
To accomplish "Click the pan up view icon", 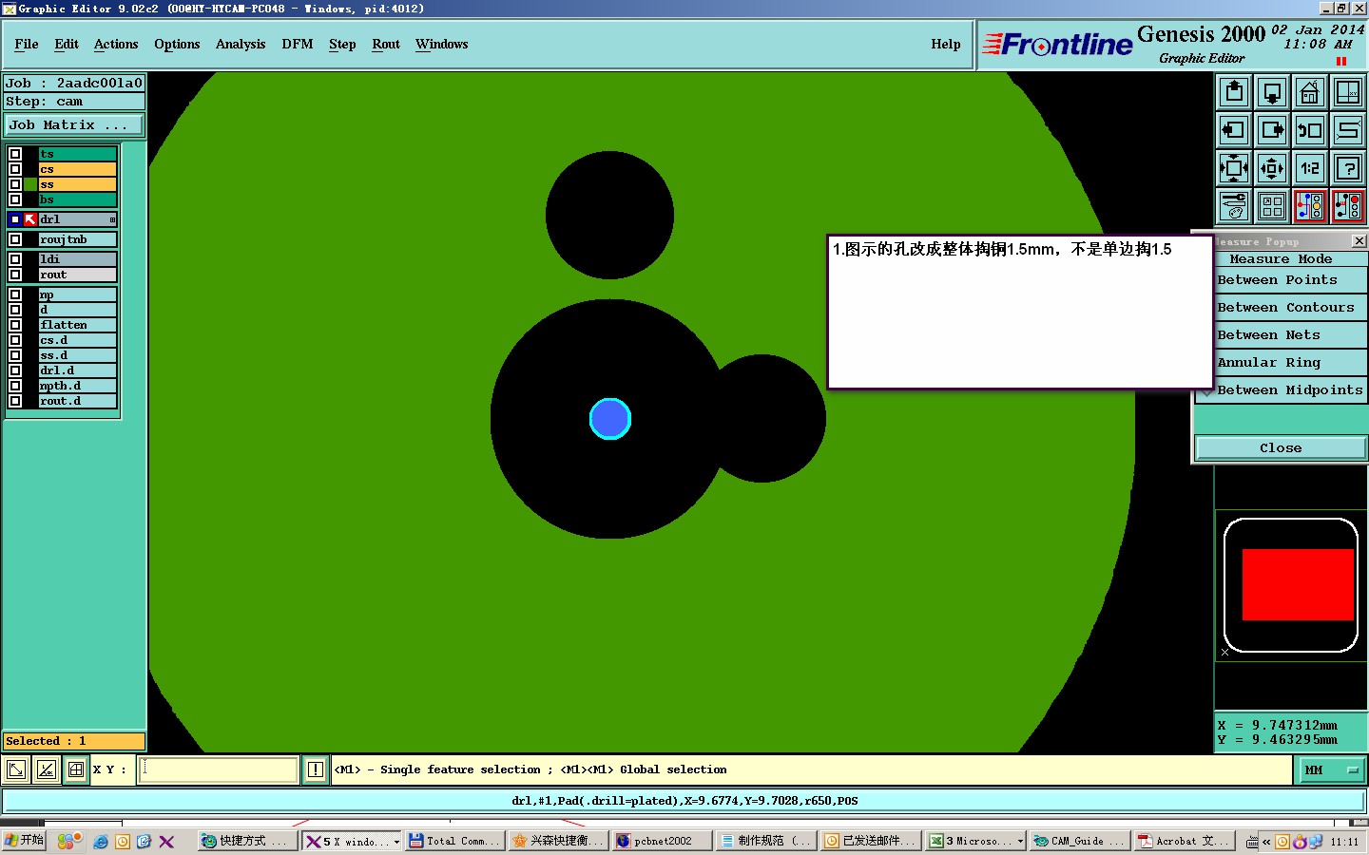I will pos(1234,92).
